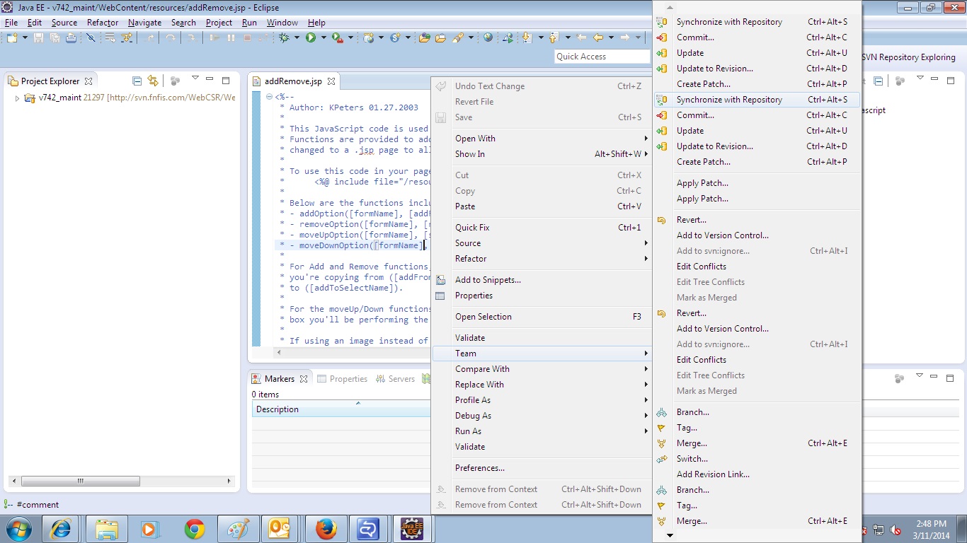Close the Markers view tab
The width and height of the screenshot is (967, 543).
(304, 379)
